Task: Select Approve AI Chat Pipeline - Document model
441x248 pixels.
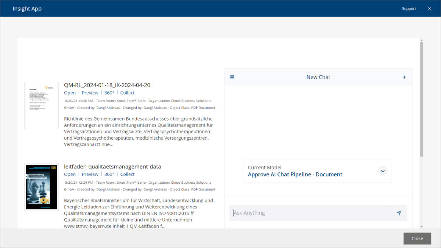Action: (x=295, y=175)
